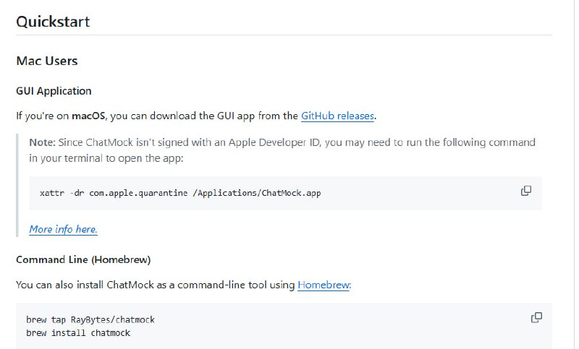579x349 pixels.
Task: Follow the More info here link
Action: click(x=63, y=229)
